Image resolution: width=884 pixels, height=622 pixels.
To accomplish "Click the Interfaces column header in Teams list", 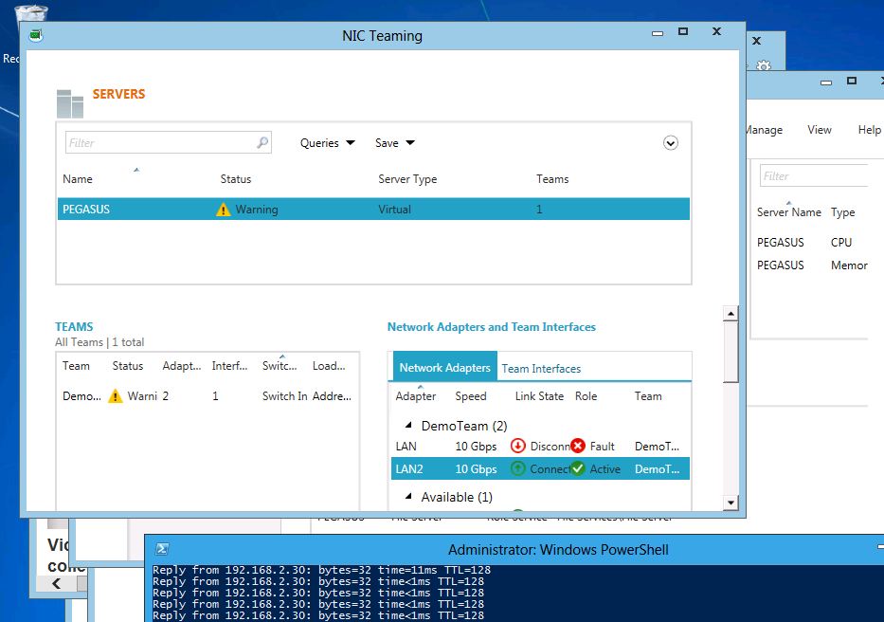I will click(x=229, y=366).
